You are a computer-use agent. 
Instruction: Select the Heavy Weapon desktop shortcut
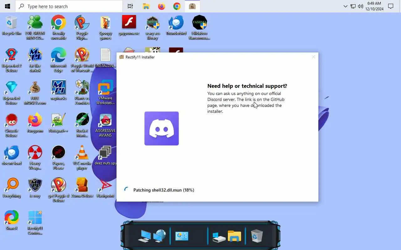tap(35, 157)
